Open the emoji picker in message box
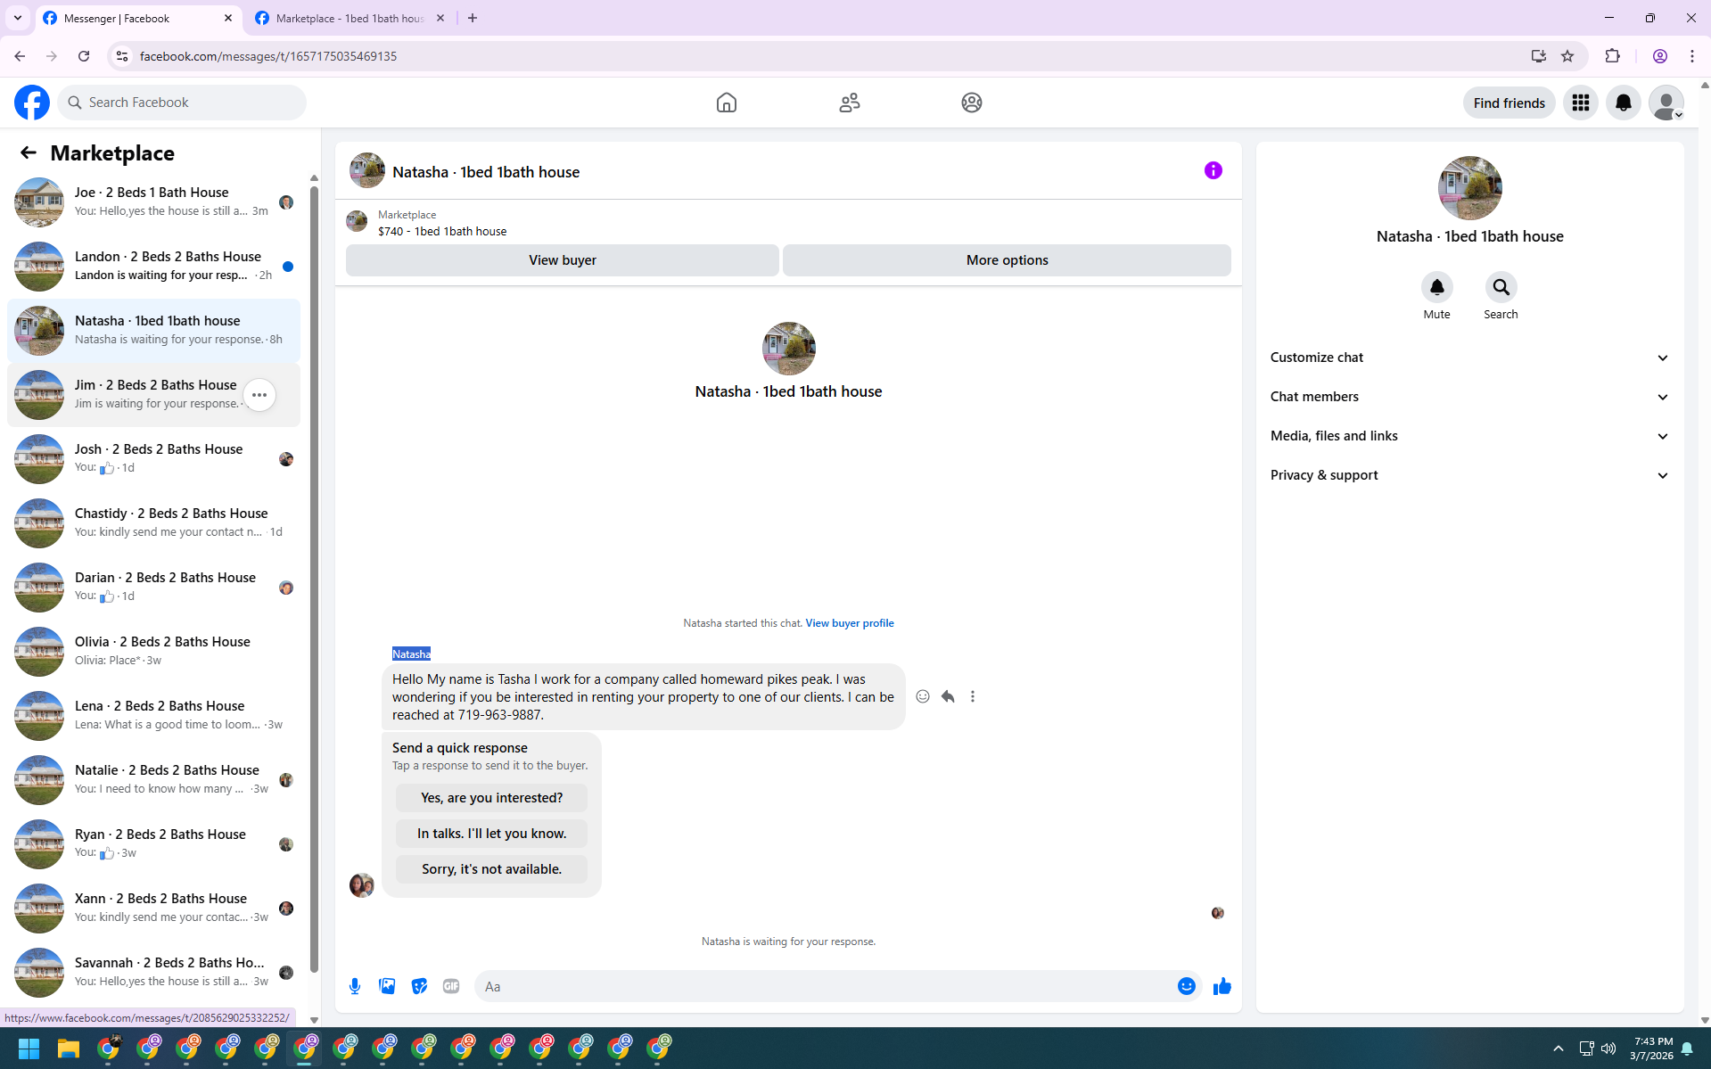 pyautogui.click(x=1187, y=986)
